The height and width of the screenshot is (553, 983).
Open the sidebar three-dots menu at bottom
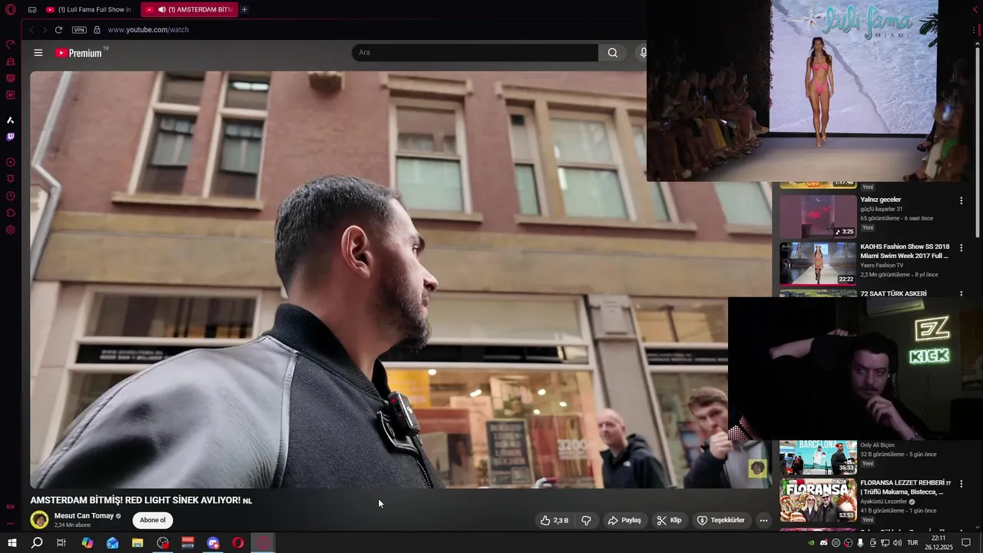pyautogui.click(x=11, y=524)
